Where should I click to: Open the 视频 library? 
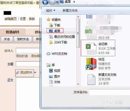55,71
